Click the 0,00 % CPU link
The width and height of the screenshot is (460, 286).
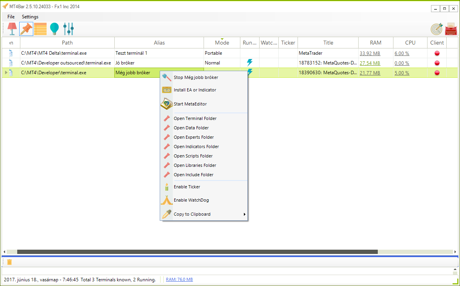click(x=402, y=63)
